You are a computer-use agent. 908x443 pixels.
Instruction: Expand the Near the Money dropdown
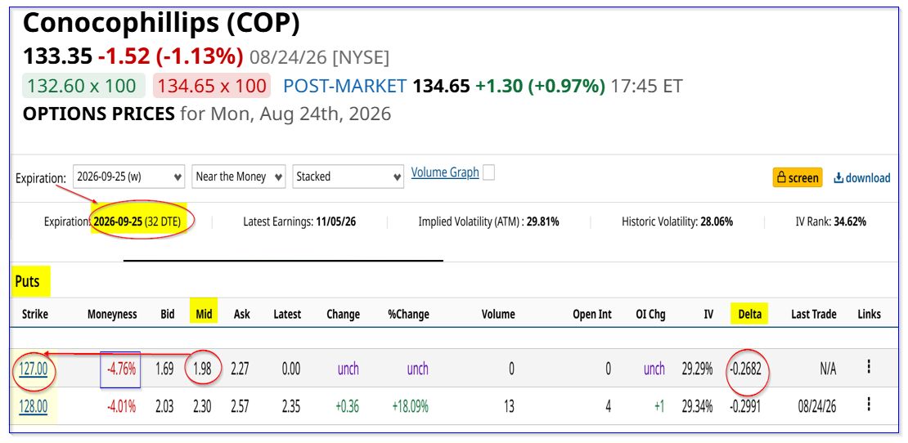[x=239, y=177]
